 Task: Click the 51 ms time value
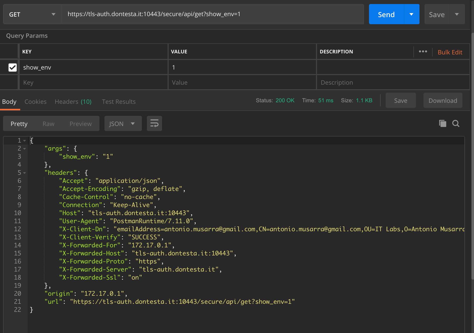(x=326, y=100)
